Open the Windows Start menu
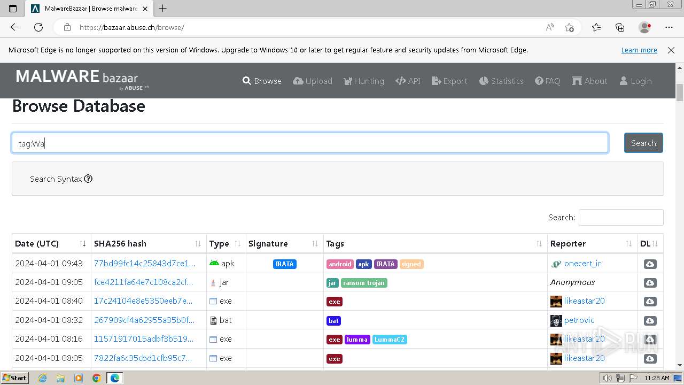The height and width of the screenshot is (385, 684). 14,378
